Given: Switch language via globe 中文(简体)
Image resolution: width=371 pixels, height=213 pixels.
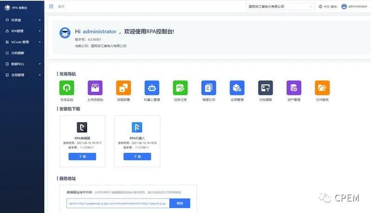Looking at the screenshot, I should [x=328, y=6].
